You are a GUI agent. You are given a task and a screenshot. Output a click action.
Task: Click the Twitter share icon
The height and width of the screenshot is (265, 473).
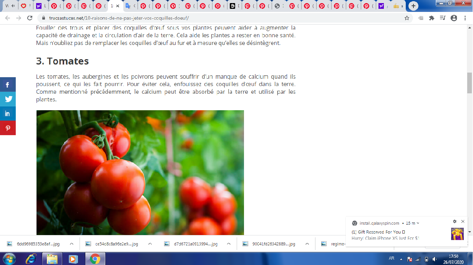[x=8, y=99]
